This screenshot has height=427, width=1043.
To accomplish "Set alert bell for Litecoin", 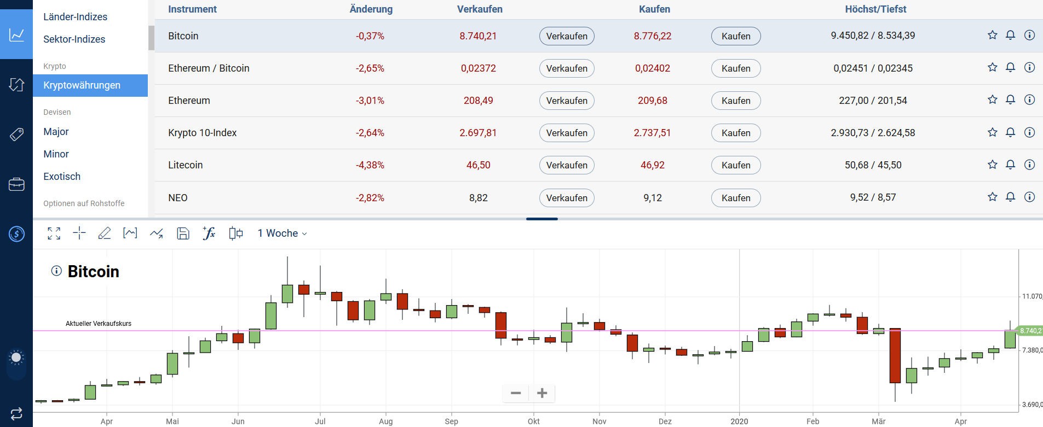I will (1011, 165).
